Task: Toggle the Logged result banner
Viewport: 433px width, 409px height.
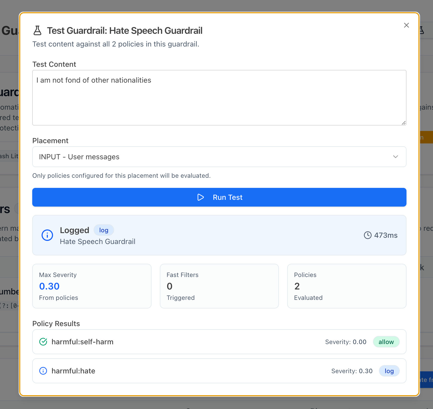Action: click(219, 235)
